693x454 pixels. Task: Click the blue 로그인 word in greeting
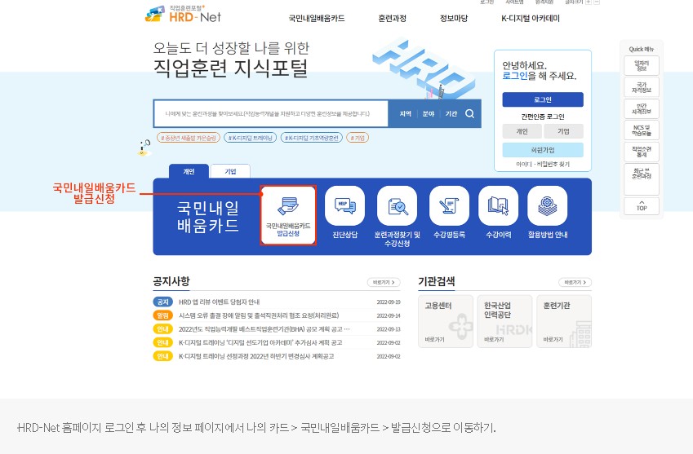coord(515,76)
